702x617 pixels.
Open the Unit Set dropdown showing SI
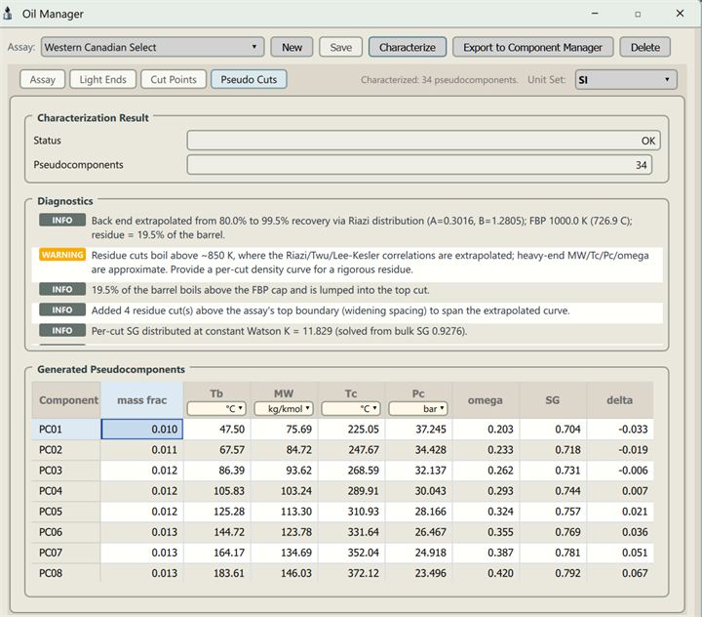click(x=626, y=80)
